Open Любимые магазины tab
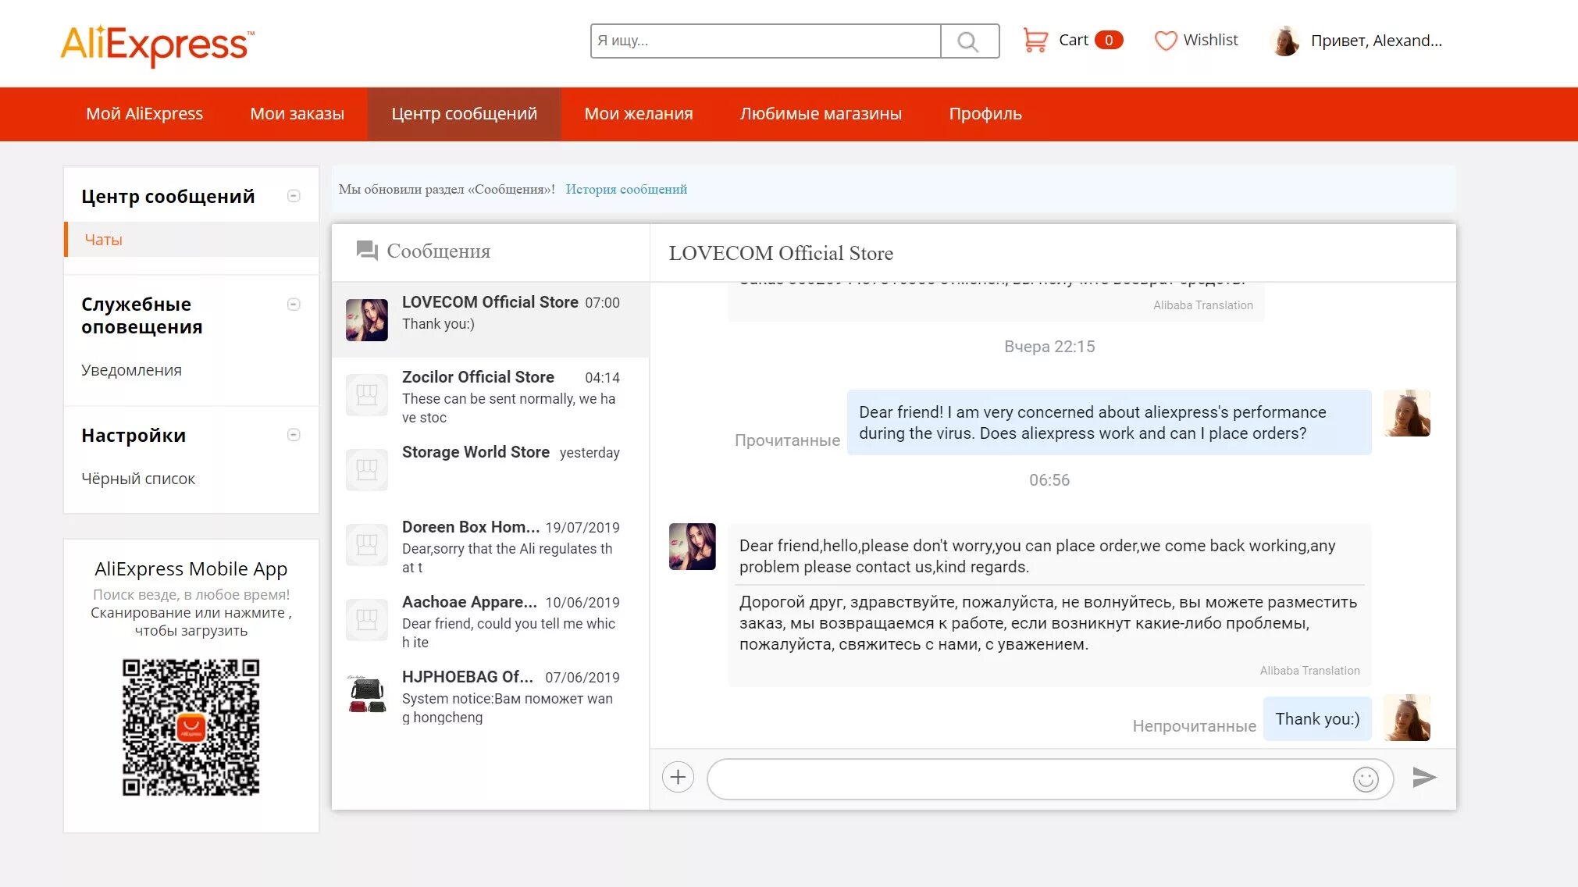 pos(821,114)
